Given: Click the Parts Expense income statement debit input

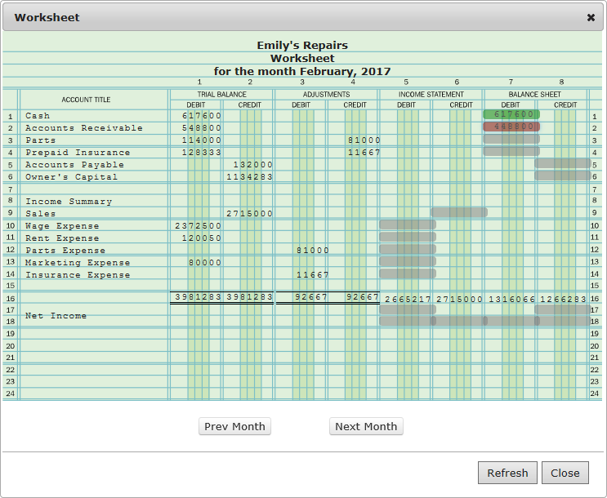Looking at the screenshot, I should tap(408, 249).
